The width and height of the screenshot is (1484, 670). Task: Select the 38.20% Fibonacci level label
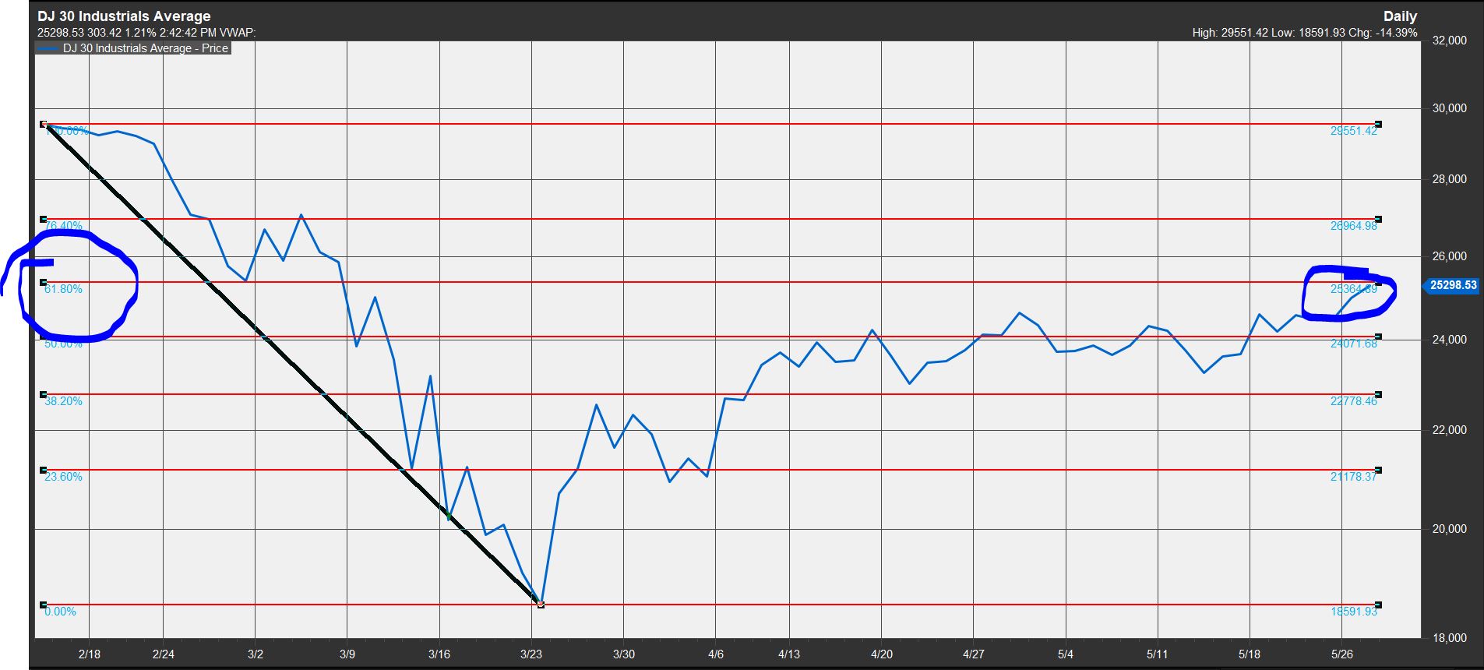[63, 401]
